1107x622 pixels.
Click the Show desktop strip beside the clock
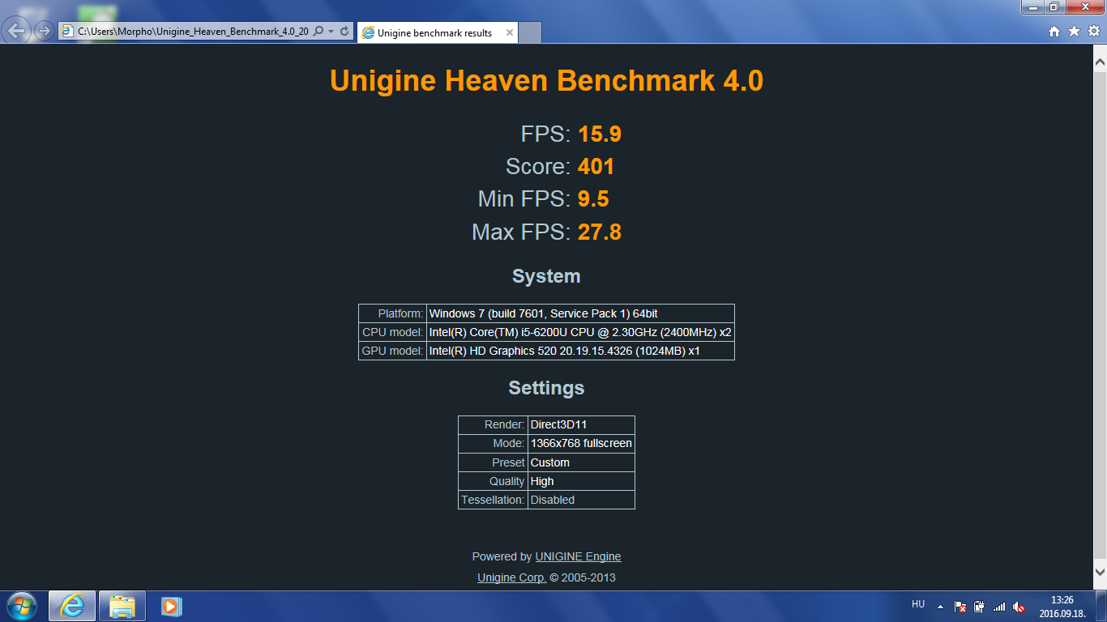(1101, 606)
